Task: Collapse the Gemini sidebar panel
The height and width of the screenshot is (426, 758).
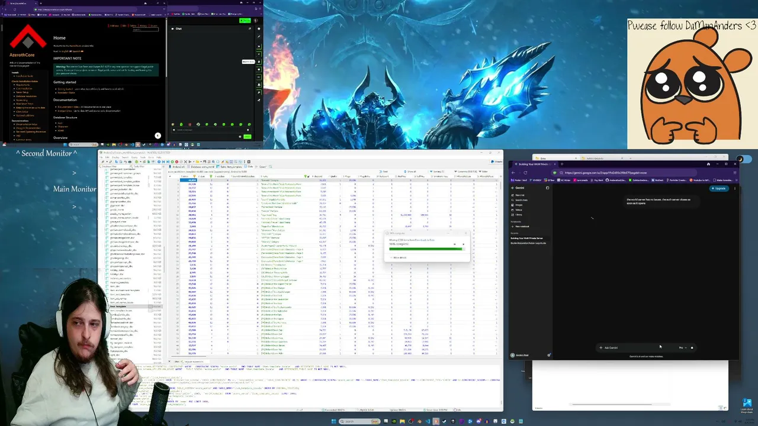Action: (x=547, y=188)
